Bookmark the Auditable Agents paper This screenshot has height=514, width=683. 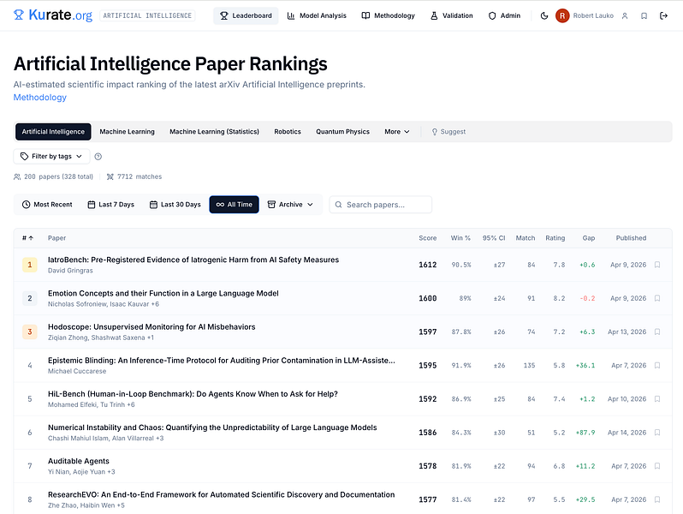(x=657, y=466)
